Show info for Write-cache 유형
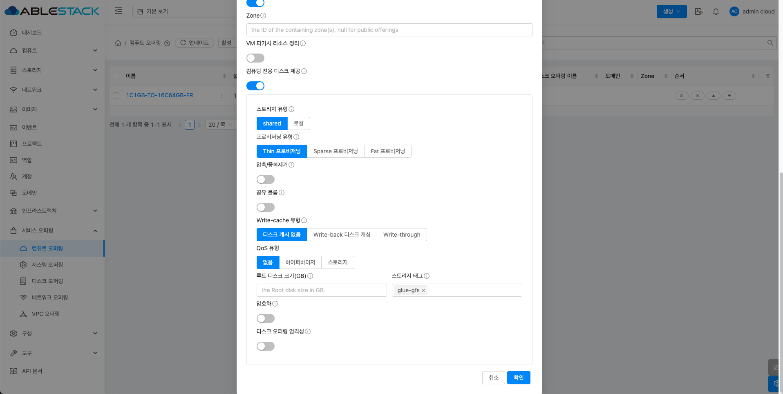783x394 pixels. (304, 220)
